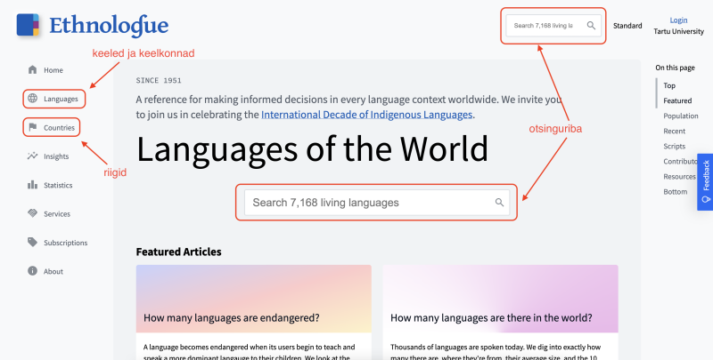The height and width of the screenshot is (360, 713).
Task: Jump to Recent in page outline
Action: coord(674,131)
